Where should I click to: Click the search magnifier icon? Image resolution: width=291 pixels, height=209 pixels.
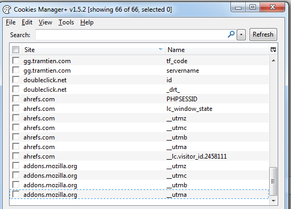[231, 34]
